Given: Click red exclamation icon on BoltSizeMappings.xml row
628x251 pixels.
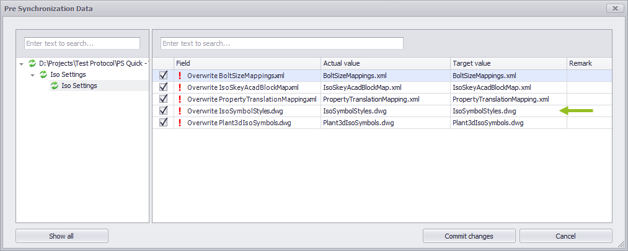Looking at the screenshot, I should click(x=179, y=76).
